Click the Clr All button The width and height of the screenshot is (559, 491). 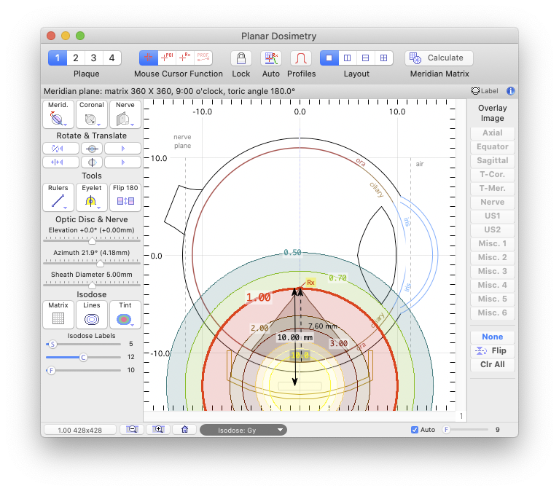(493, 364)
